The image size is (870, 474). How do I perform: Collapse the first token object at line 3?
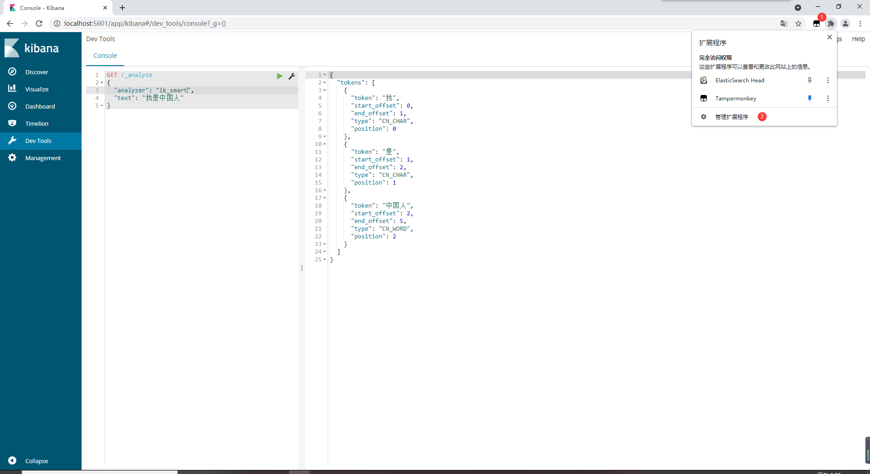click(x=325, y=90)
